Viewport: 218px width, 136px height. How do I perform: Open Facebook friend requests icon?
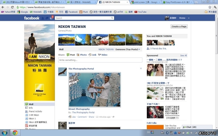click(43, 18)
